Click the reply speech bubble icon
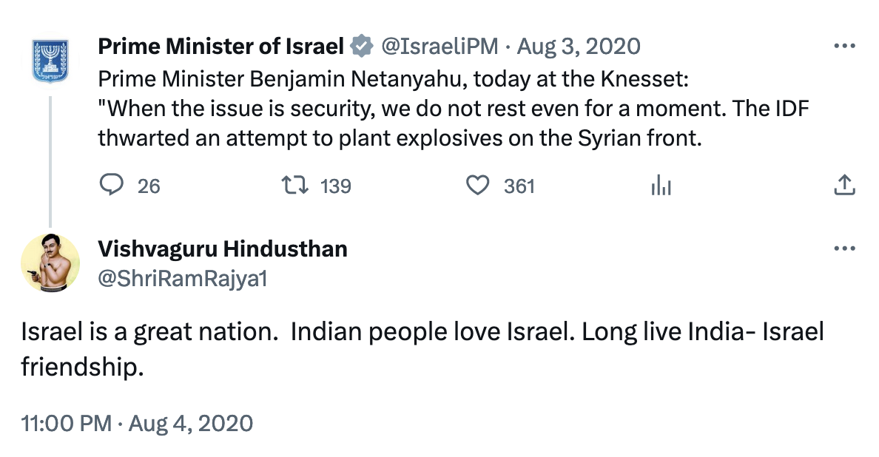 point(111,185)
